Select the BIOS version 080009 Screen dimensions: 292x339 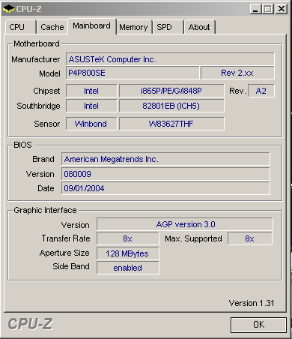click(x=165, y=174)
